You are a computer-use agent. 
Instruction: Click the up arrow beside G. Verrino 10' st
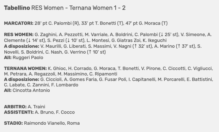click(90, 52)
